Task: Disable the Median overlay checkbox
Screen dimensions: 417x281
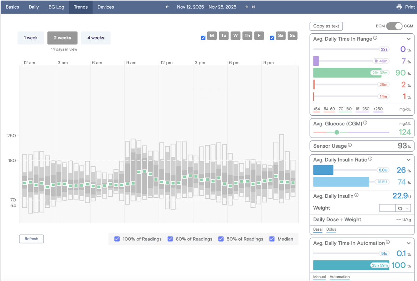Action: point(272,239)
